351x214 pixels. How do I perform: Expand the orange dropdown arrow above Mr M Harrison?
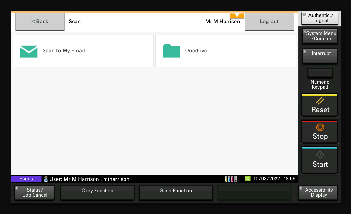coord(237,15)
